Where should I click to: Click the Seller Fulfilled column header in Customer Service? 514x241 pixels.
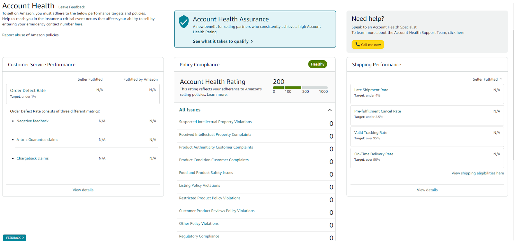[90, 79]
